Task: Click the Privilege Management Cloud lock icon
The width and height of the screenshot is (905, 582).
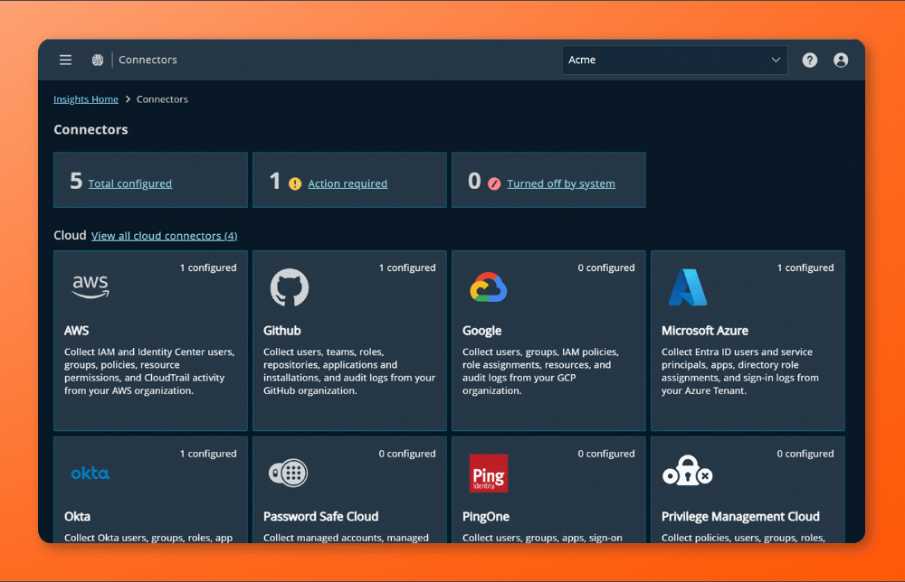Action: click(x=688, y=470)
